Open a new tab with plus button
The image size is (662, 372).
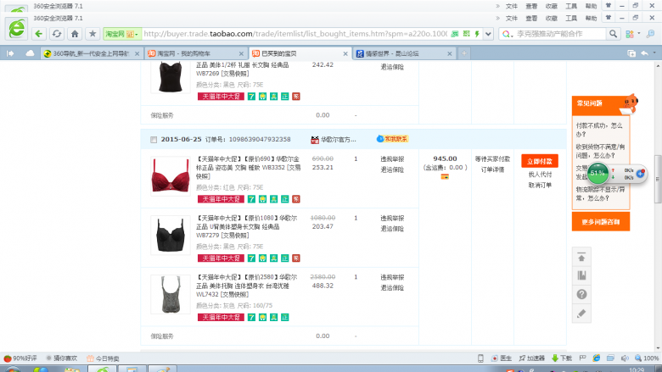pos(464,53)
